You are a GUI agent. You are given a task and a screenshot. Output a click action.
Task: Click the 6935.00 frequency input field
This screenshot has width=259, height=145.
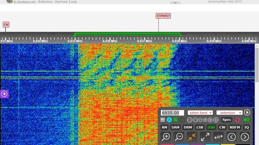172,113
